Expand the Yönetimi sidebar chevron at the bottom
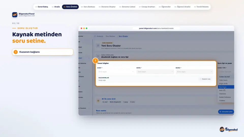This screenshot has height=137, width=244. click(89, 108)
